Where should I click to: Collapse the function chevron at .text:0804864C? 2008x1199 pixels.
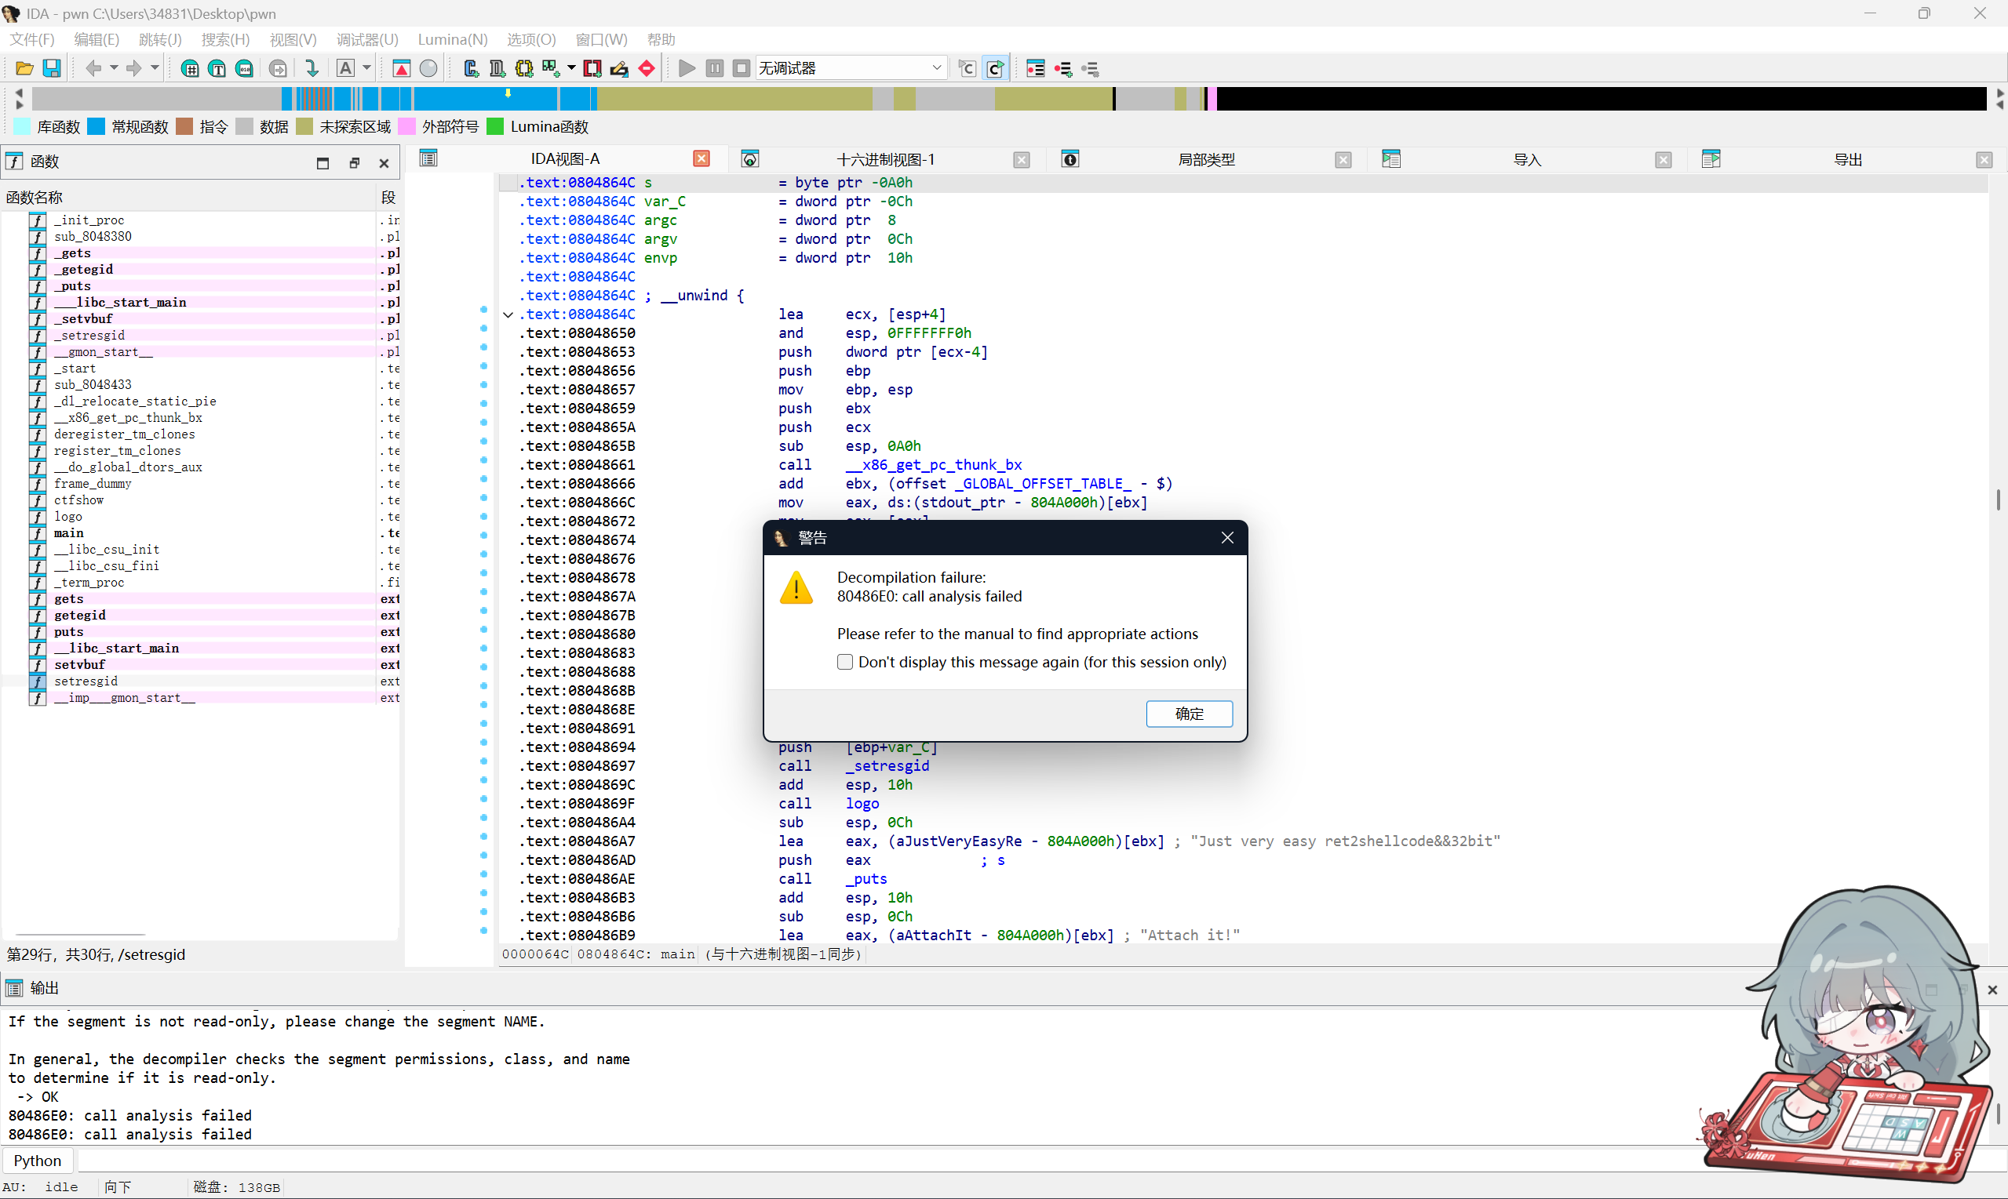(508, 315)
